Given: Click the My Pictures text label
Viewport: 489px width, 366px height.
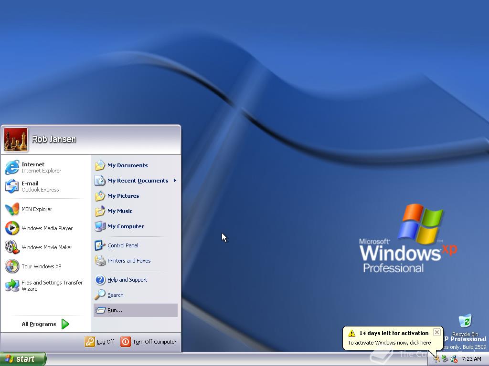Looking at the screenshot, I should click(x=123, y=196).
